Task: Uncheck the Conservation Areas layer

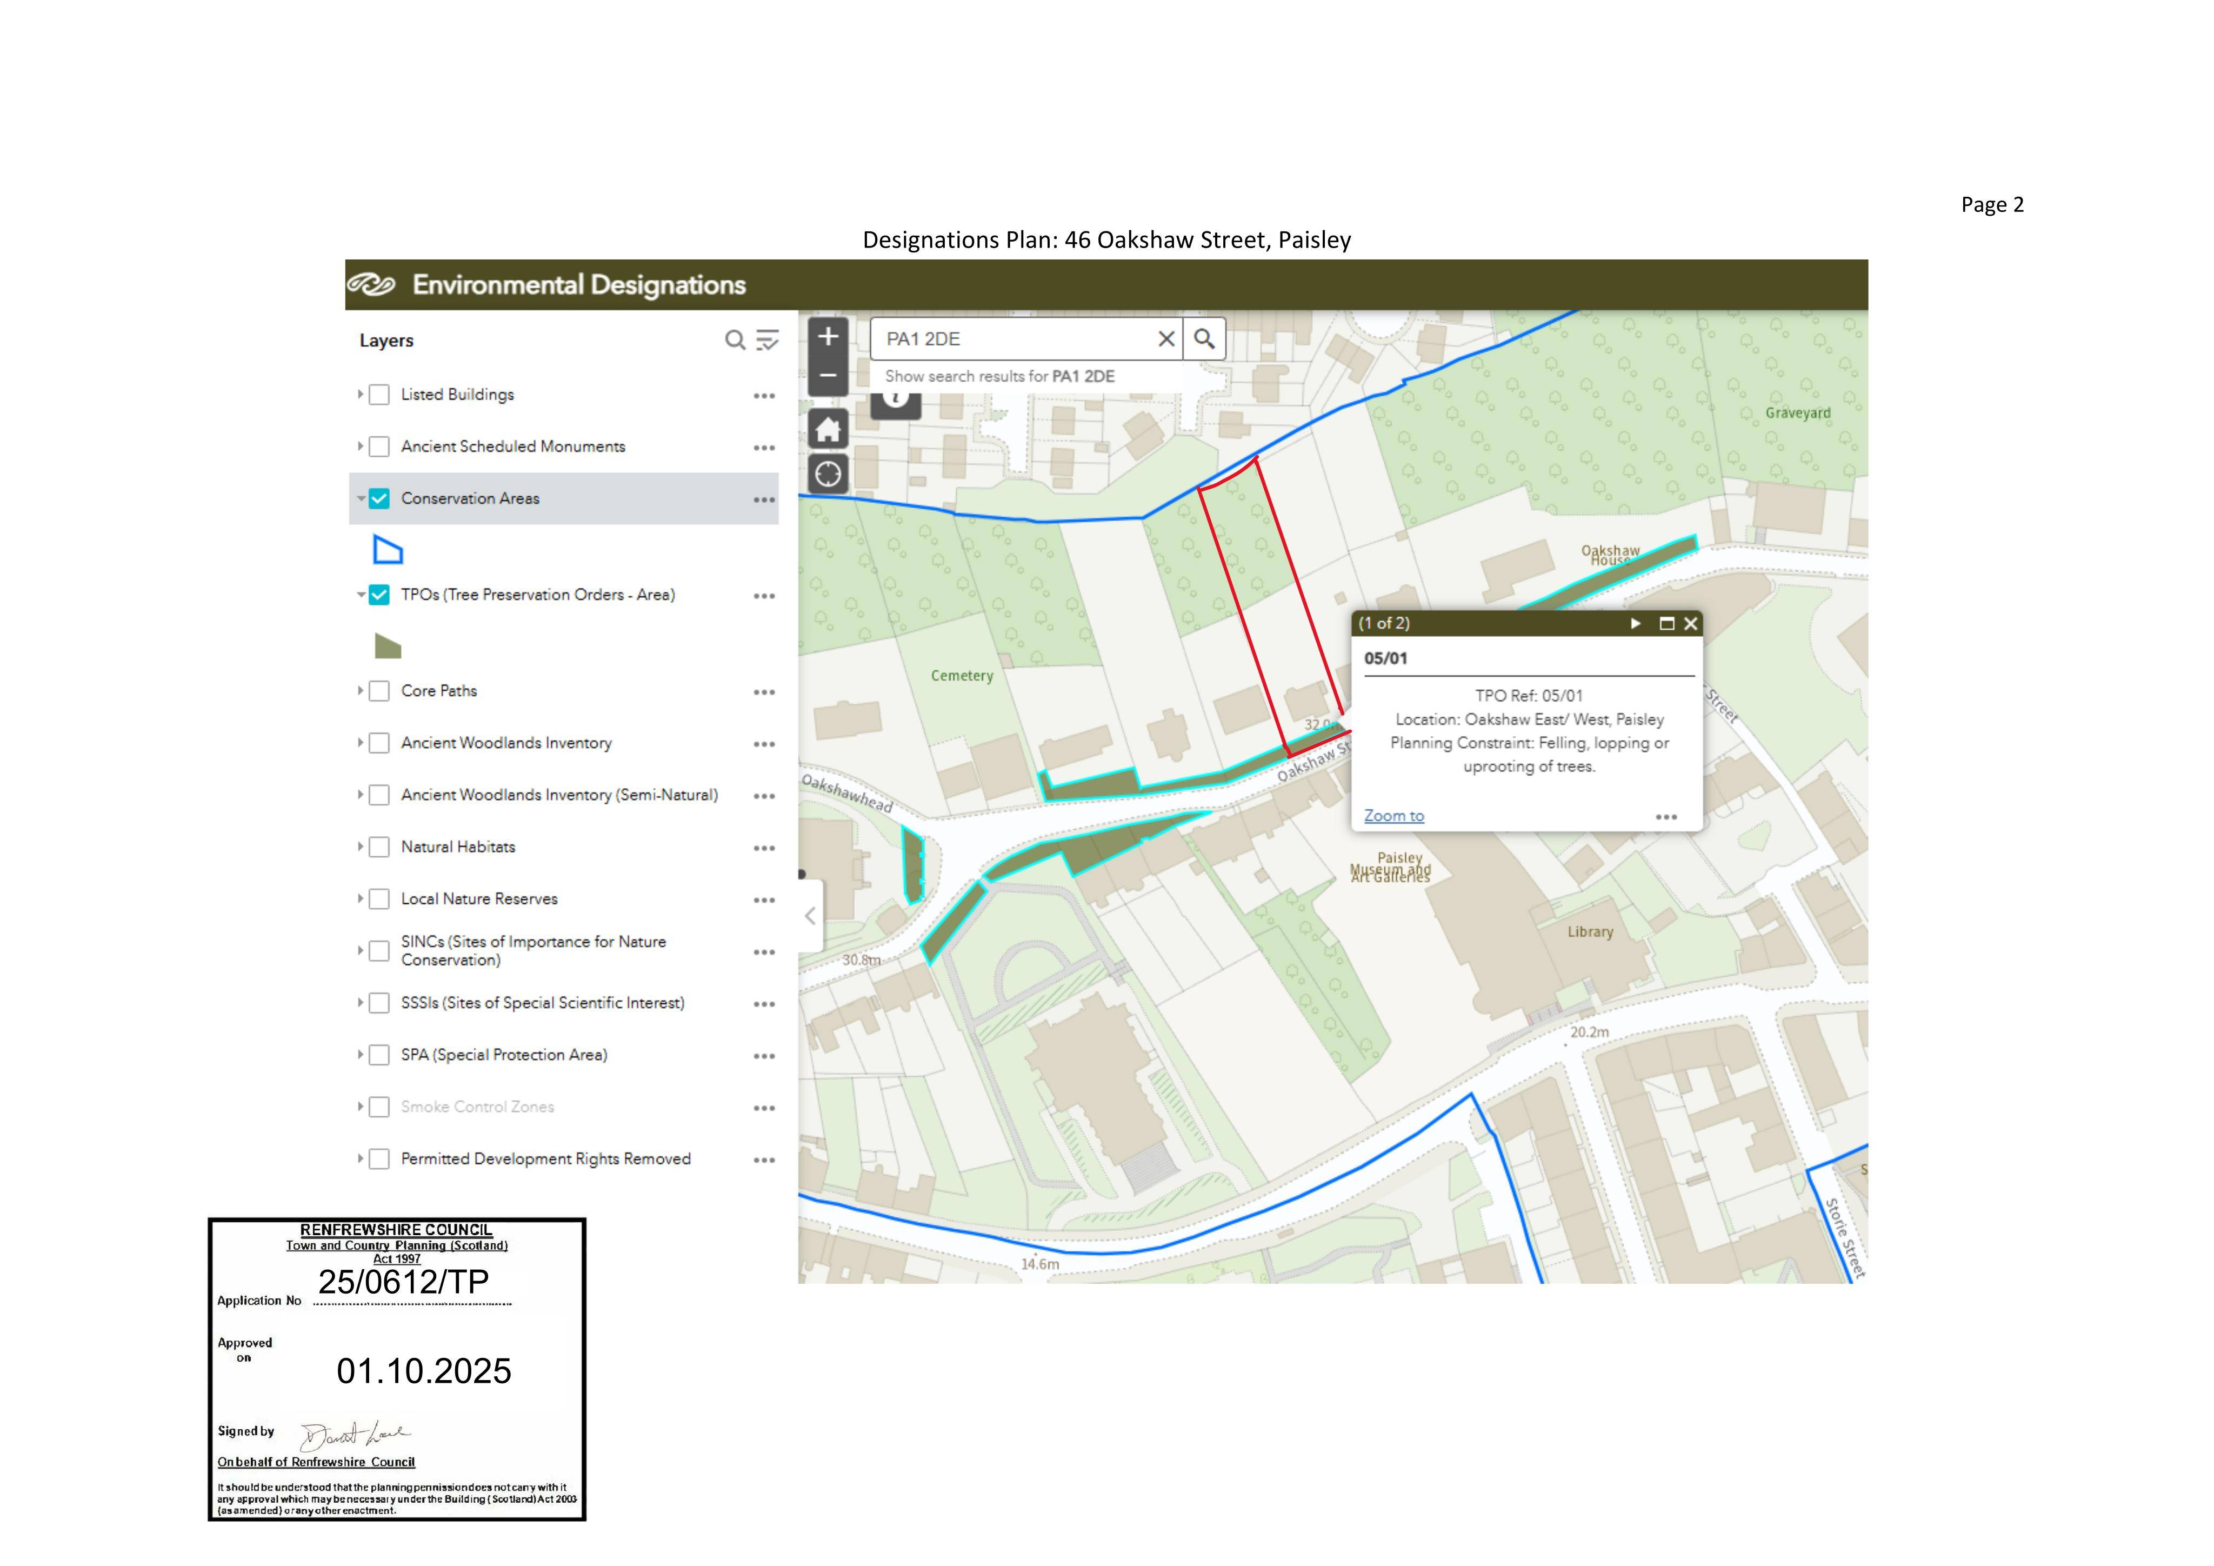Action: (380, 498)
